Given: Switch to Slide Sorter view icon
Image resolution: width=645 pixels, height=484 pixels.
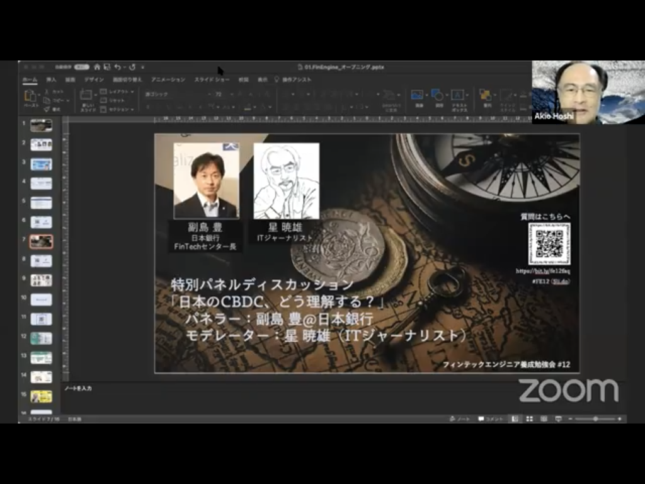Looking at the screenshot, I should [529, 418].
